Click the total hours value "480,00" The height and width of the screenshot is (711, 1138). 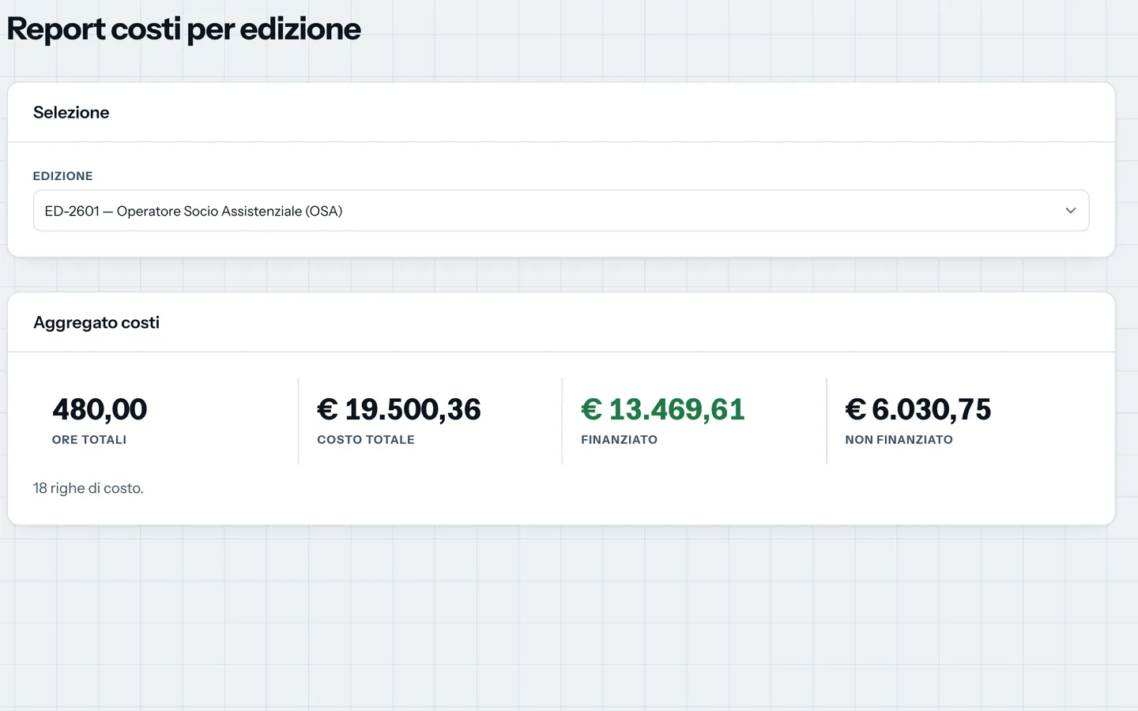(x=100, y=409)
